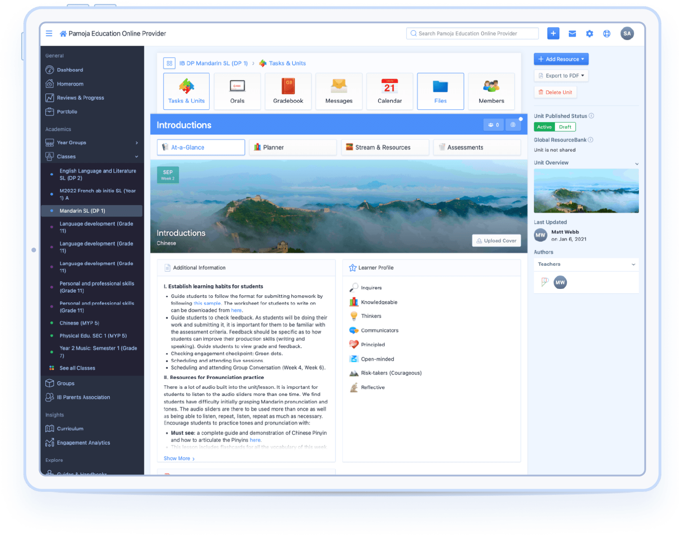Click the Reflective learner profile item
Image resolution: width=679 pixels, height=541 pixels.
[x=367, y=387]
